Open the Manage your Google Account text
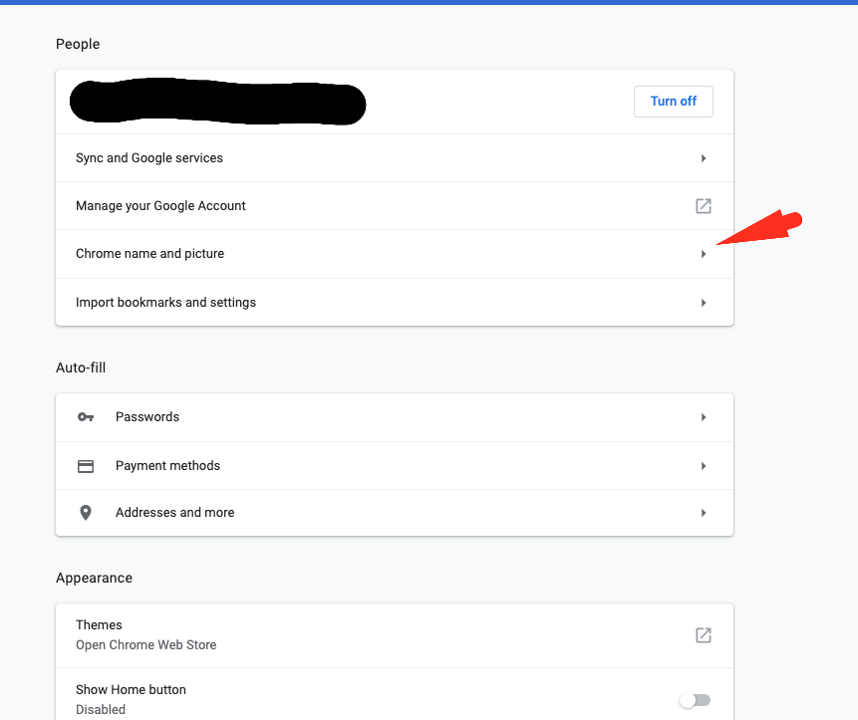 tap(160, 206)
